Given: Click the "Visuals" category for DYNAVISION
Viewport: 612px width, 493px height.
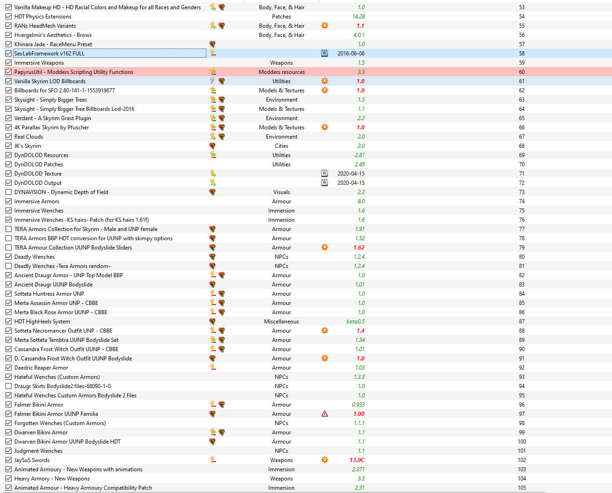Looking at the screenshot, I should (x=282, y=192).
